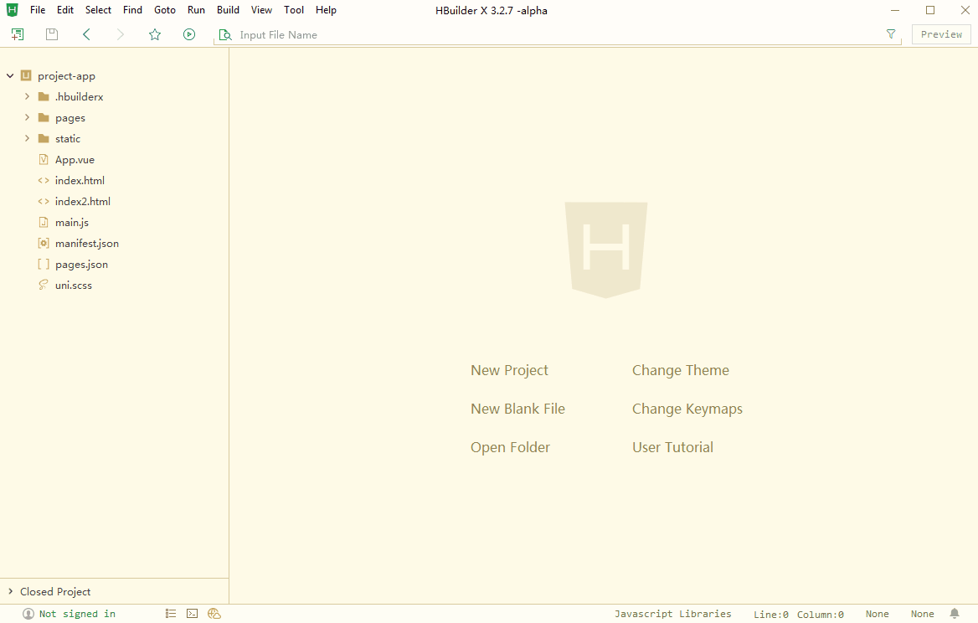This screenshot has height=623, width=978.
Task: Click the New Project link
Action: 509,370
